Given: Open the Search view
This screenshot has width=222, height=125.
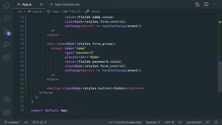Looking at the screenshot, I should (7, 18).
